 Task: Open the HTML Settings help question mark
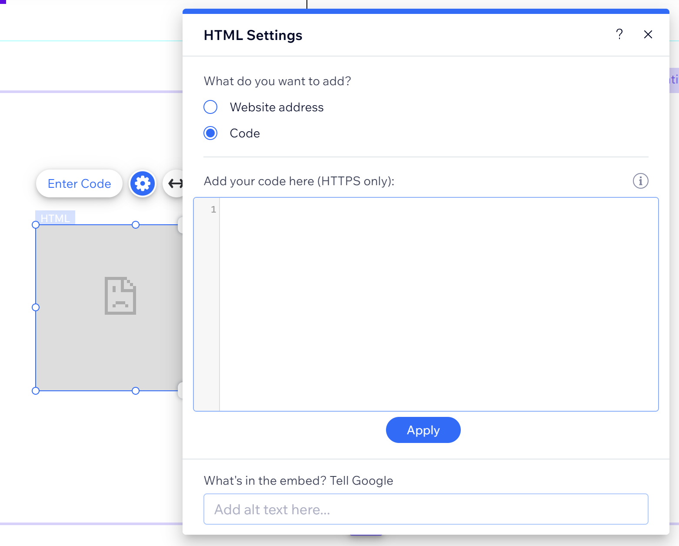619,34
